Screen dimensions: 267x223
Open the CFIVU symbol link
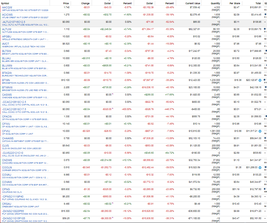(x=6, y=124)
